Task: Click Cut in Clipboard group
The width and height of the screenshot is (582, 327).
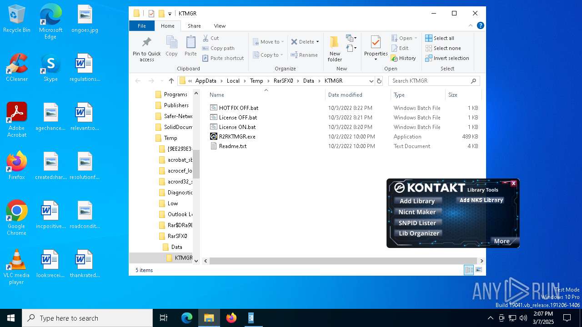Action: [211, 38]
